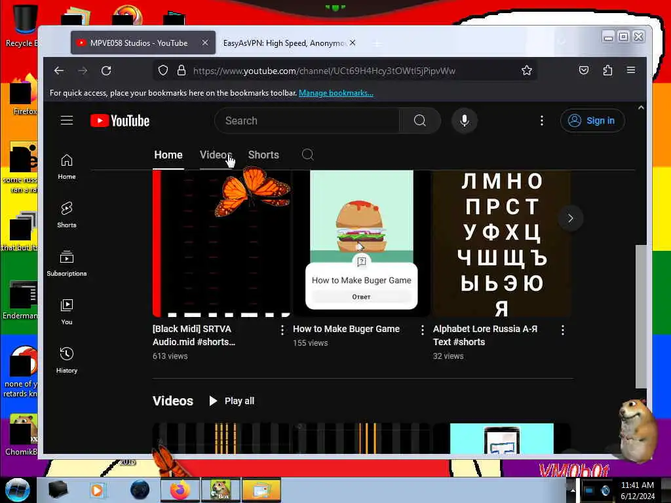Open options menu for How to Make Buger Game
Screen dimensions: 671x503
pyautogui.click(x=423, y=330)
